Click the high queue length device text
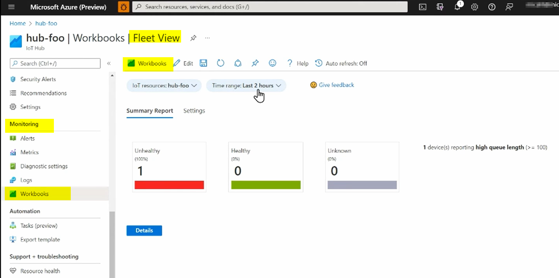The height and width of the screenshot is (278, 559). [485, 147]
